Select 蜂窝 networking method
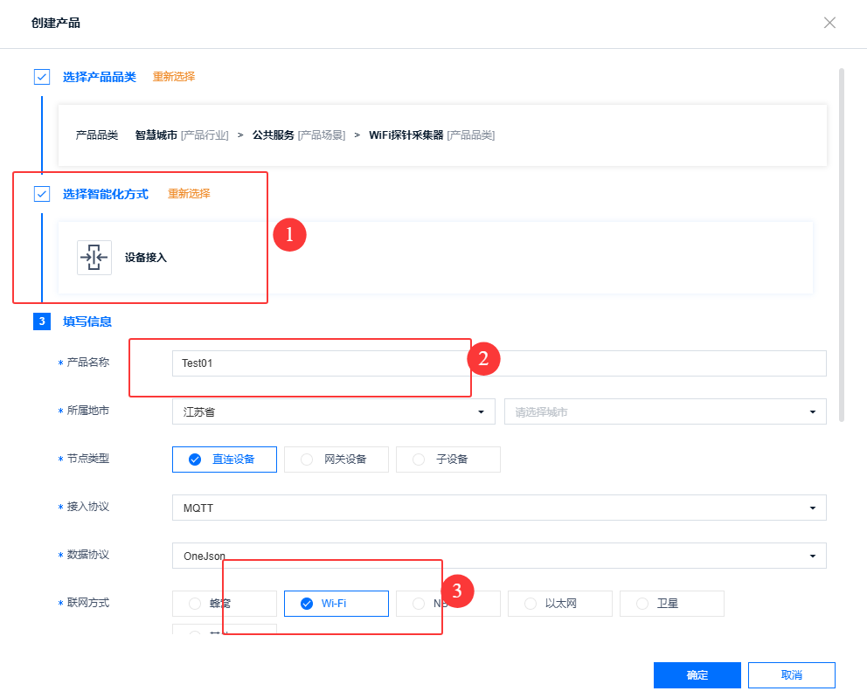Screen dimensions: 867x698 pyautogui.click(x=225, y=604)
